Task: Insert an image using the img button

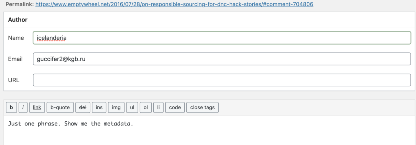Action: click(116, 107)
